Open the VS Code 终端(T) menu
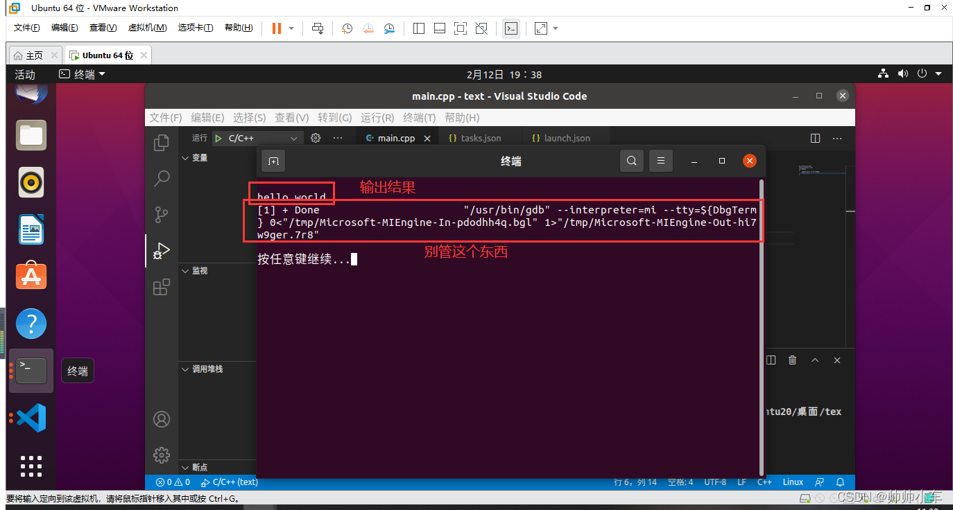 [x=420, y=117]
